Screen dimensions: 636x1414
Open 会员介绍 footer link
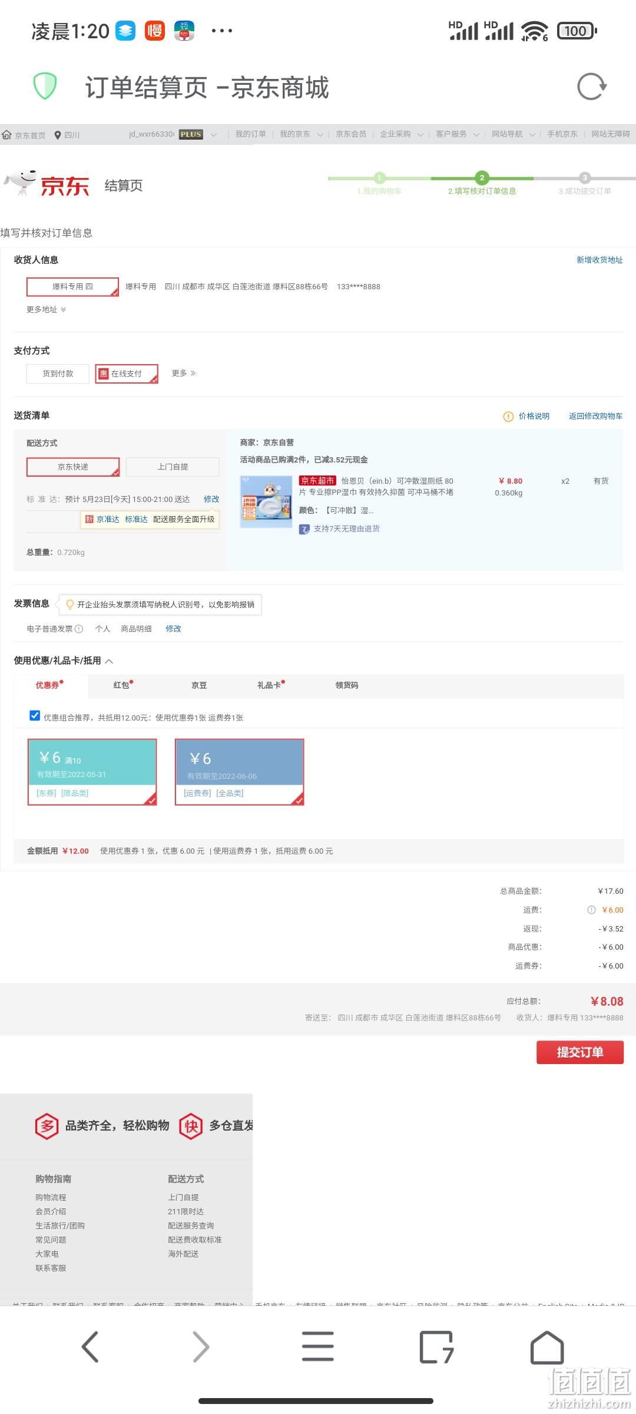pyautogui.click(x=51, y=1211)
